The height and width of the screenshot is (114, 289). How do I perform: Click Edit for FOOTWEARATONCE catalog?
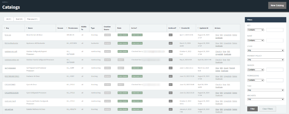(x=221, y=76)
